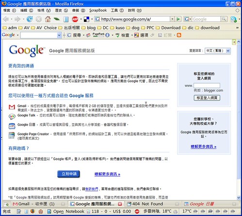This screenshot has height=216, width=242.
Task: Click the Stop loading icon
Action: [x=38, y=19]
